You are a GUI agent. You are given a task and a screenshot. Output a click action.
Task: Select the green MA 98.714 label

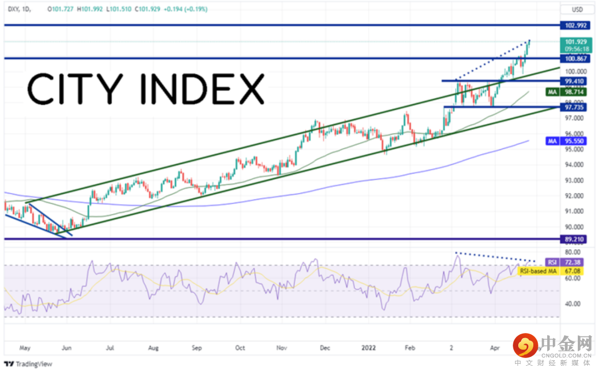tap(566, 92)
